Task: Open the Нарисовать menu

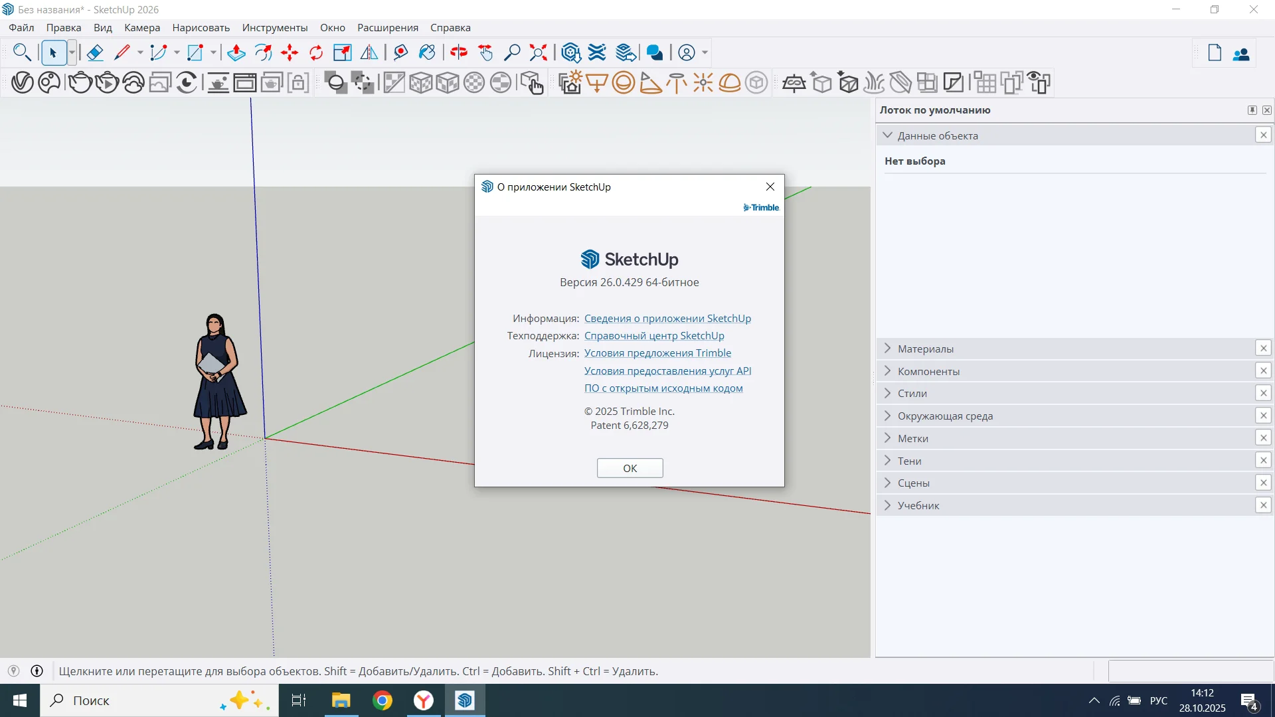Action: (x=201, y=27)
